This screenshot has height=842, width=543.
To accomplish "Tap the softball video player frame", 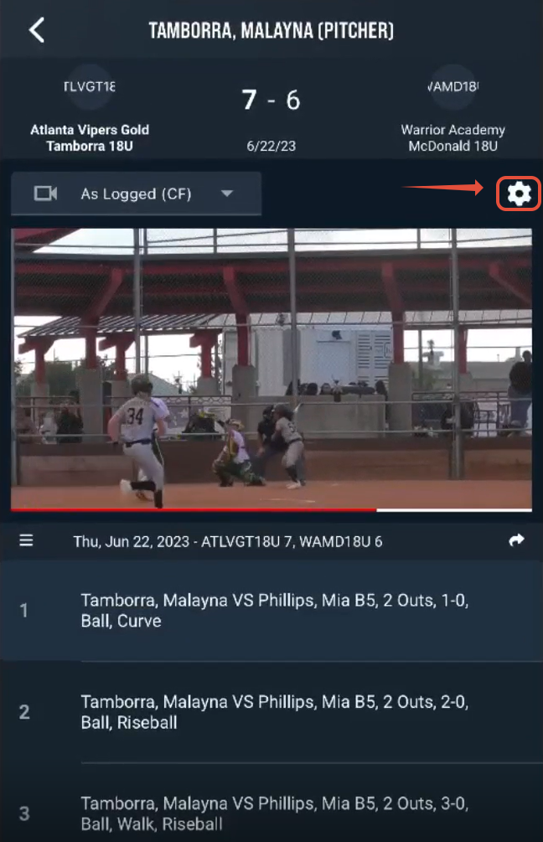I will point(271,368).
